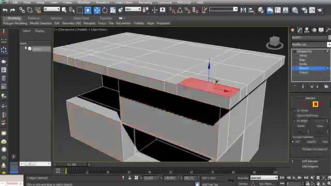The image size is (331, 186).
Task: Toggle the Window/Crossing selection icon
Action: (88, 10)
